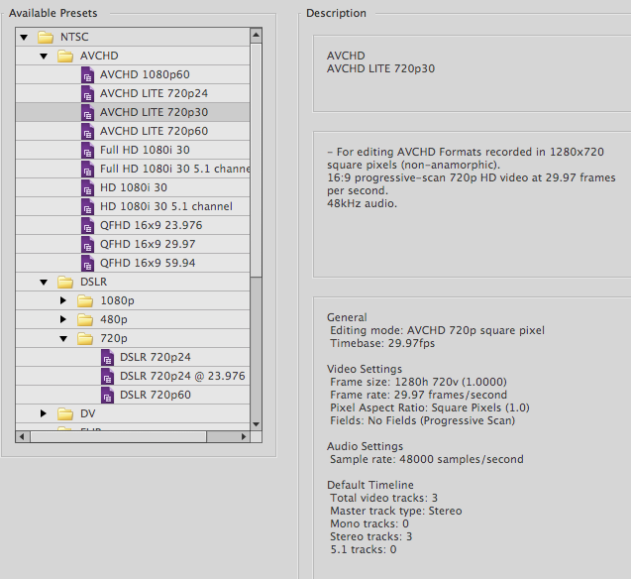This screenshot has height=579, width=631.
Task: Click the AVCHD LITE 720p30 preset label
Action: click(155, 112)
